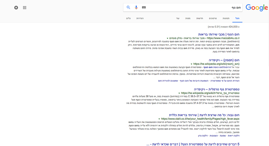Open the on-screen keyboard input tool
The image size is (269, 146).
(x=144, y=7)
